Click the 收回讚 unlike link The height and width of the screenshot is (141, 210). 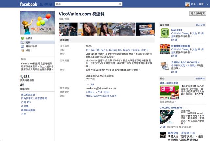coord(25,106)
